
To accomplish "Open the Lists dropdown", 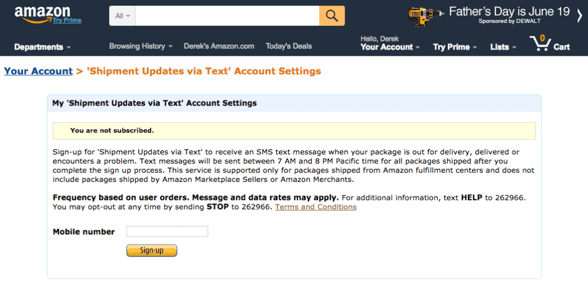I will coord(502,47).
